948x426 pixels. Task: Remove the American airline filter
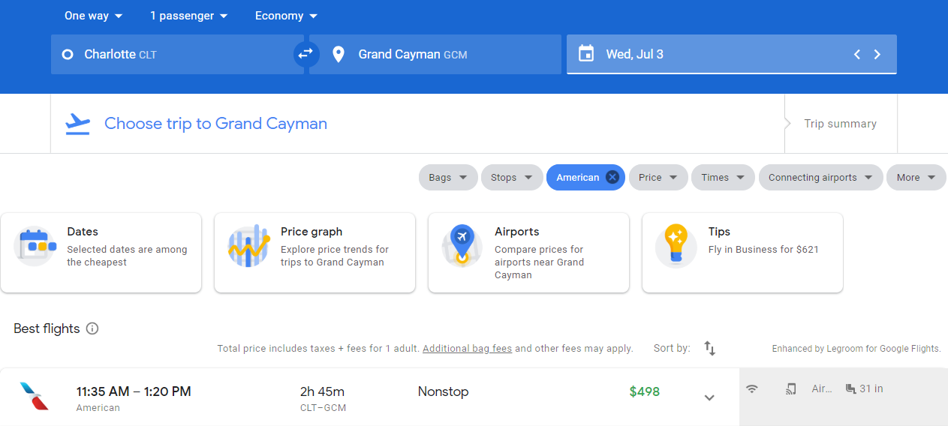point(612,178)
